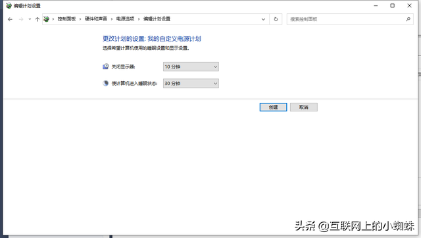Click the 使计算机进入睡眠状态 label
Viewport: 421px width, 238px height.
[134, 84]
